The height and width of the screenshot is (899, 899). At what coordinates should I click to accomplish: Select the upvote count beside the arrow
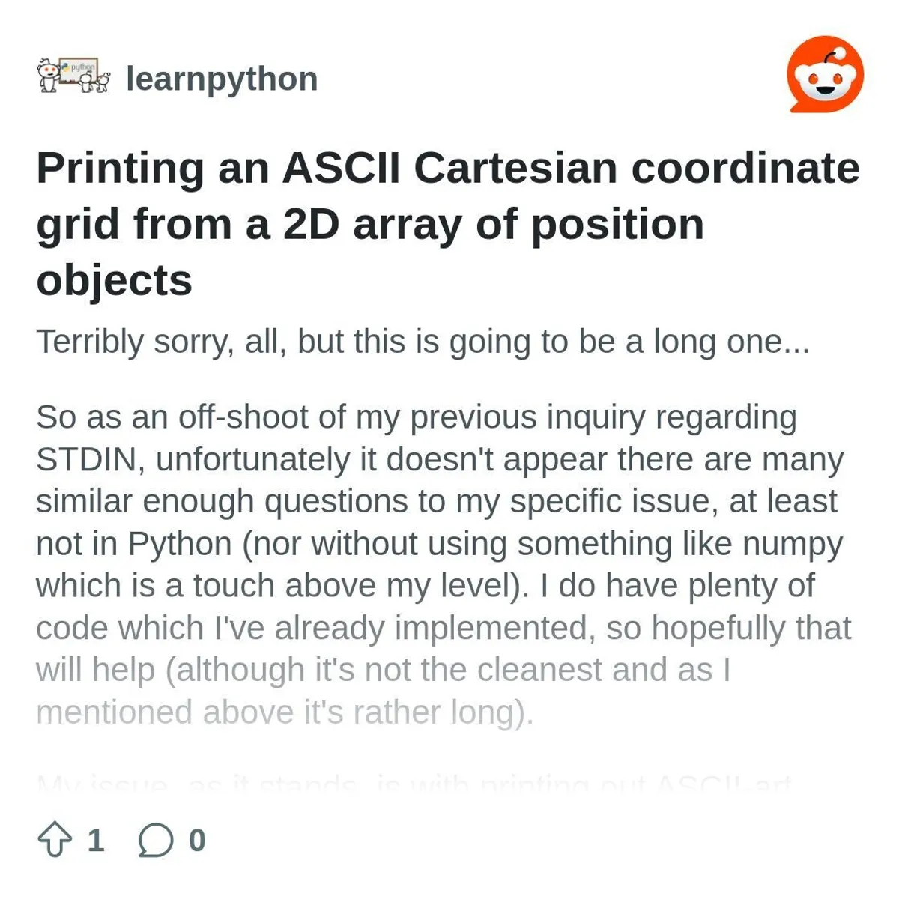coord(96,840)
